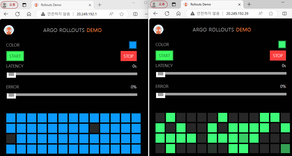Minimize the right browser window

(283, 2)
